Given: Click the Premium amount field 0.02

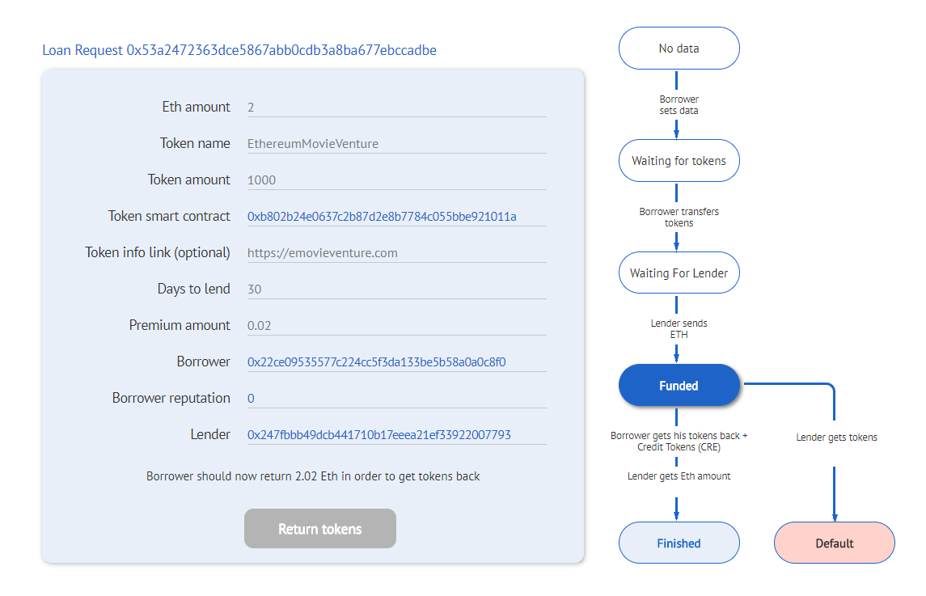Looking at the screenshot, I should tap(397, 325).
